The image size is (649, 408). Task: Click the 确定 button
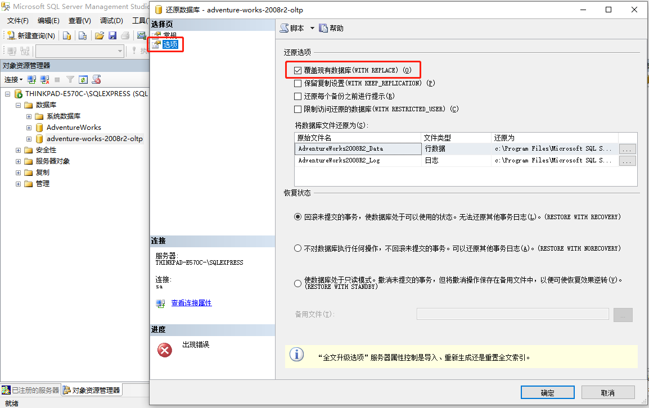click(547, 393)
